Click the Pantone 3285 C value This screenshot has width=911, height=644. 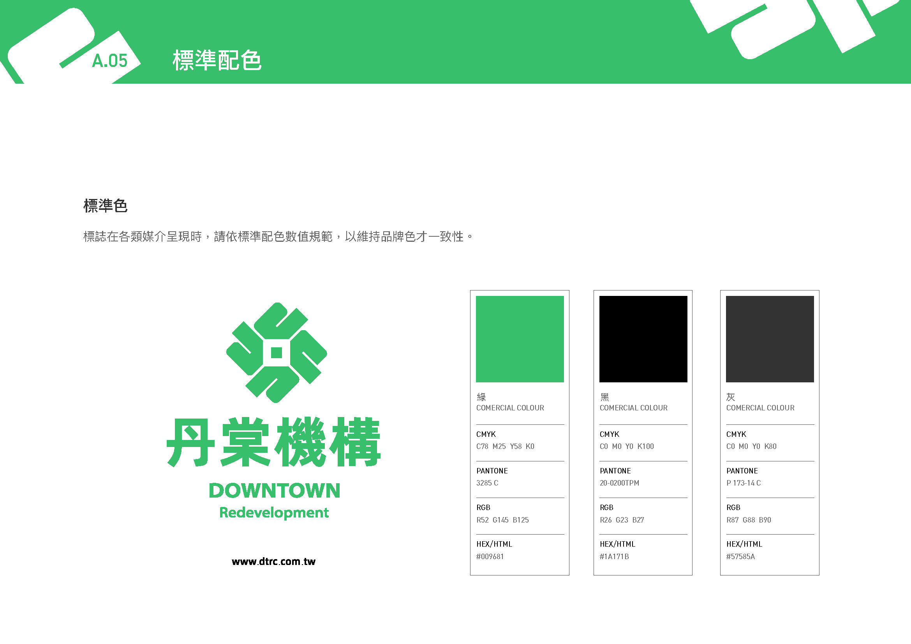(x=487, y=483)
